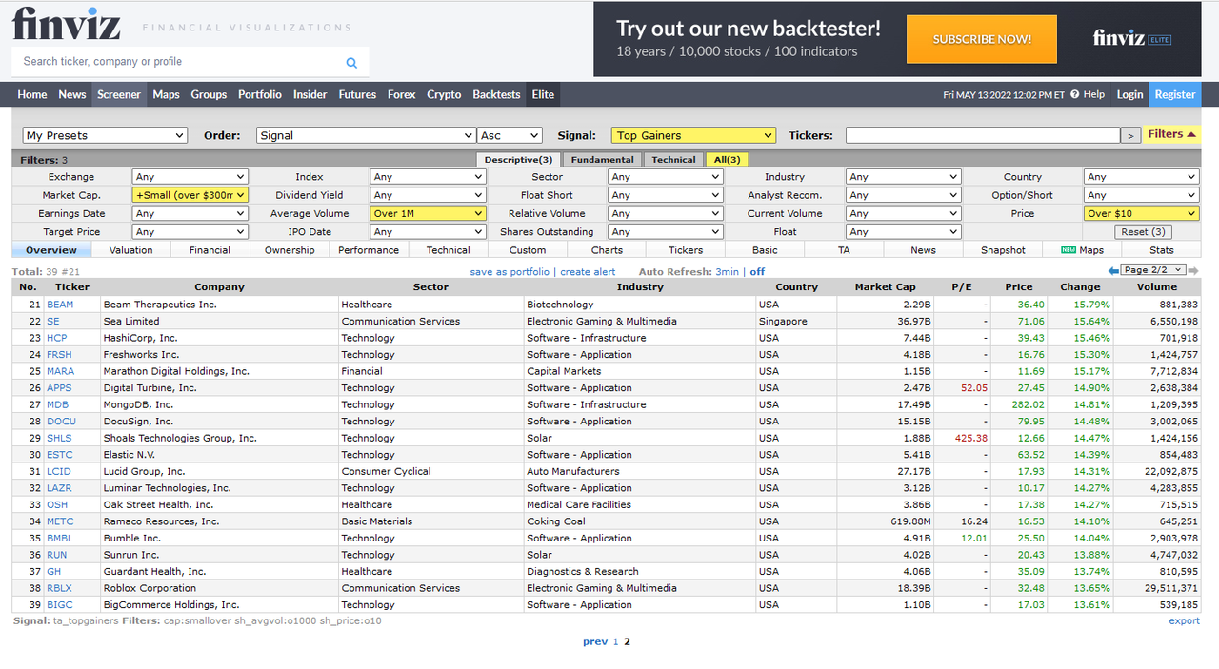Go to previous page arrow icon
Screen dimensions: 1219x669
[x=1113, y=271]
